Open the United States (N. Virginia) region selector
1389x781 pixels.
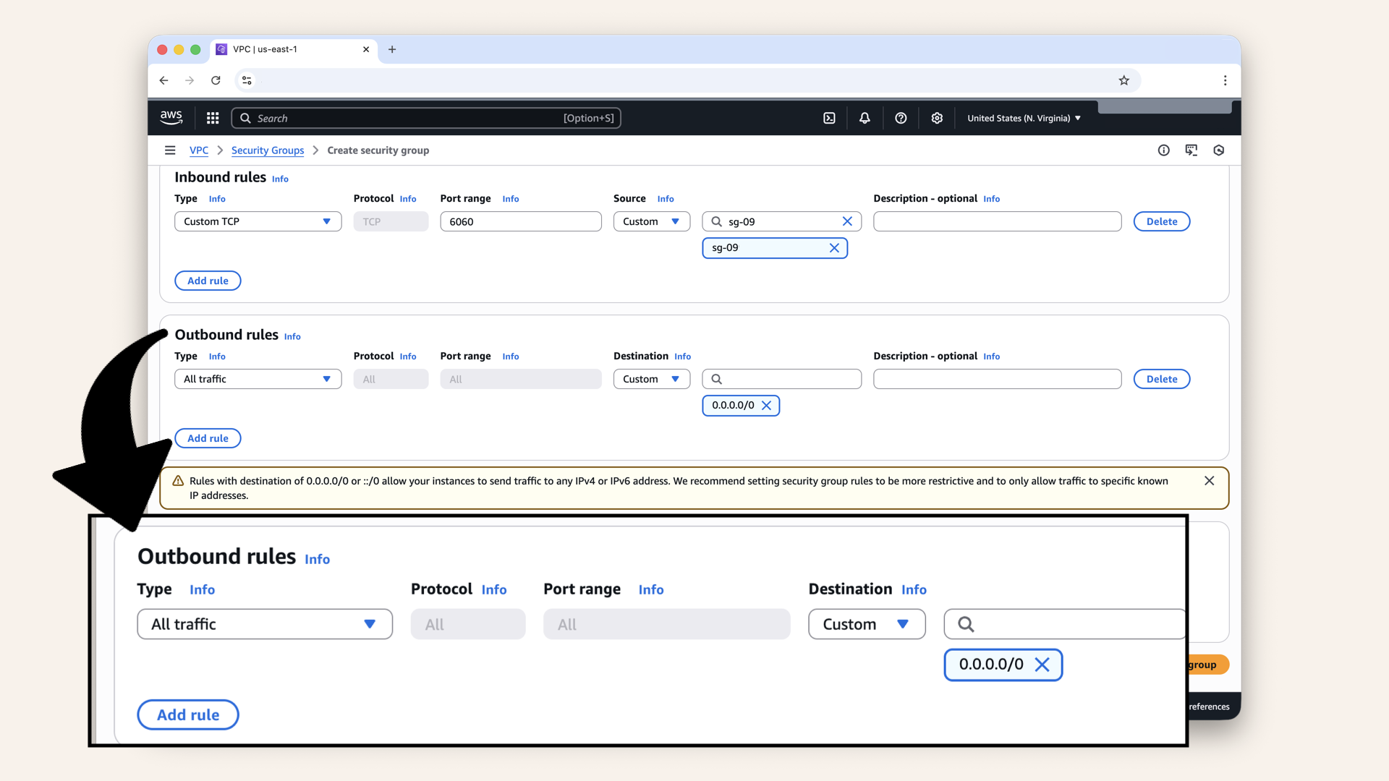[1024, 118]
